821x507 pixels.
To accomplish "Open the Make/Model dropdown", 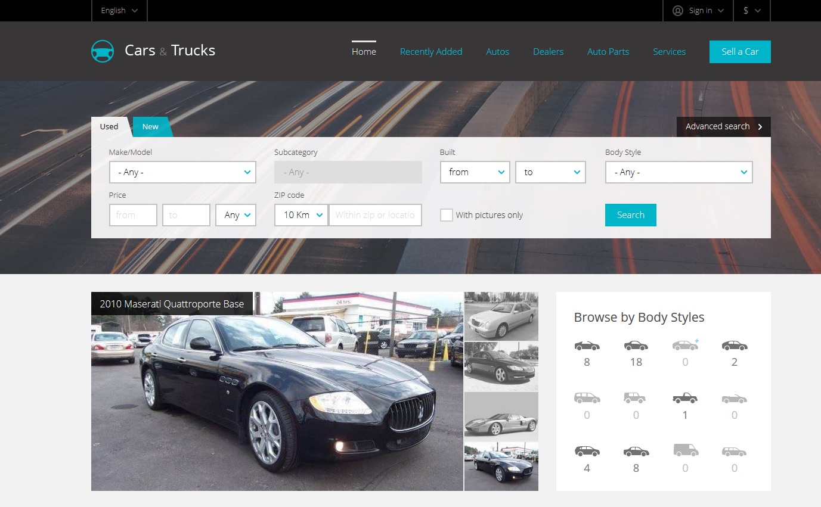I will coord(182,172).
